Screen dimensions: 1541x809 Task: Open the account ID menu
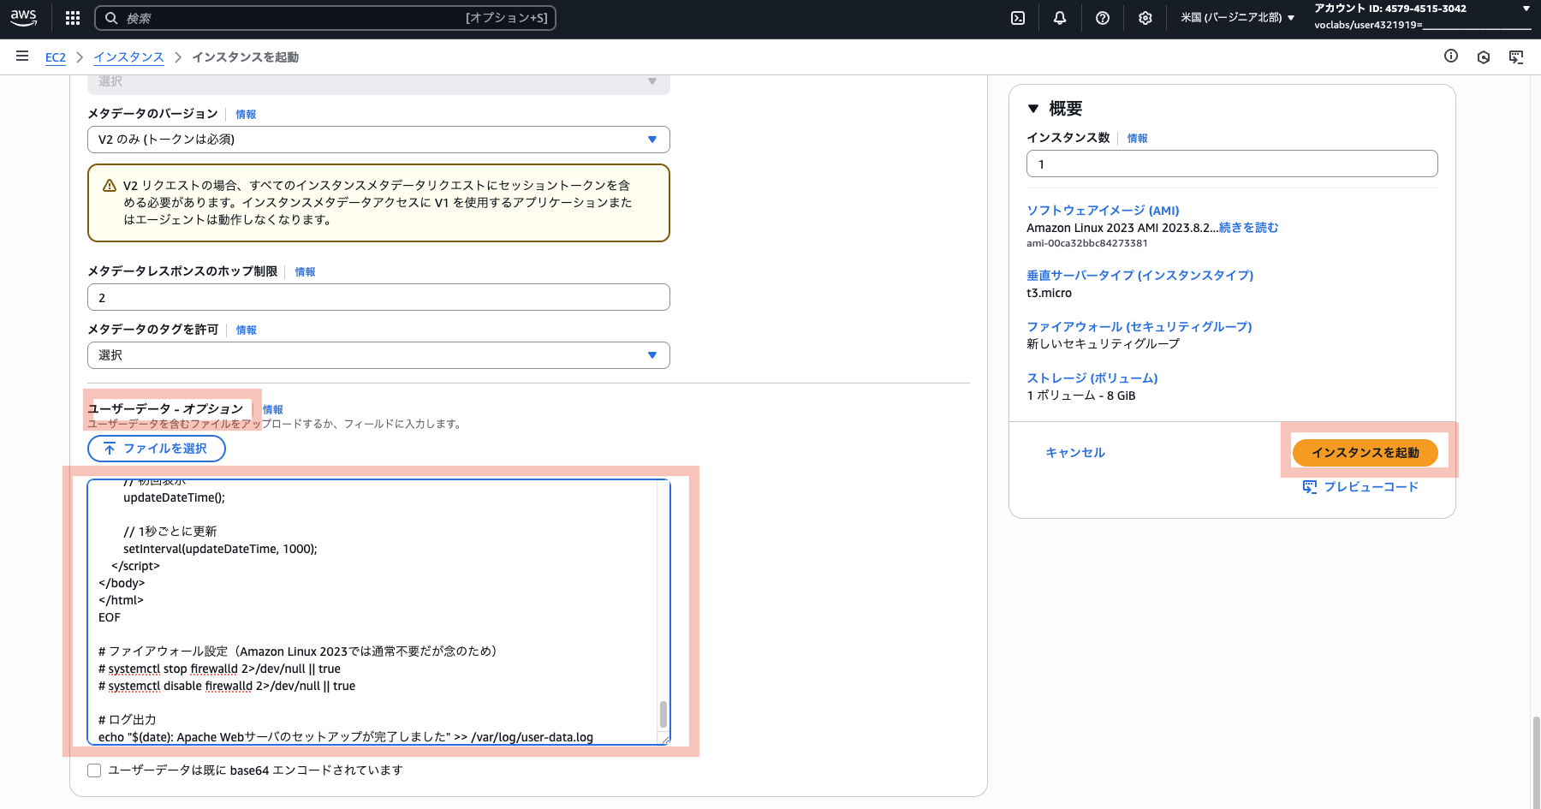point(1422,17)
